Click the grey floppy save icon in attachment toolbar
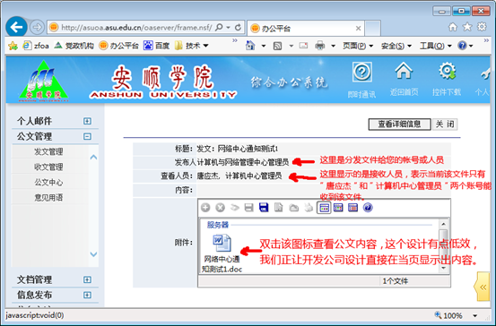The width and height of the screenshot is (496, 326). (x=249, y=208)
